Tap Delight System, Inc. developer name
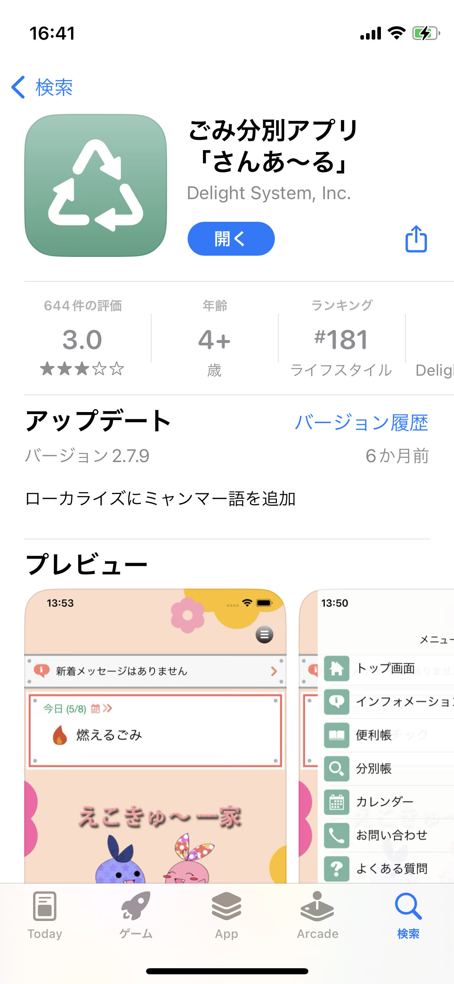 pos(269,193)
